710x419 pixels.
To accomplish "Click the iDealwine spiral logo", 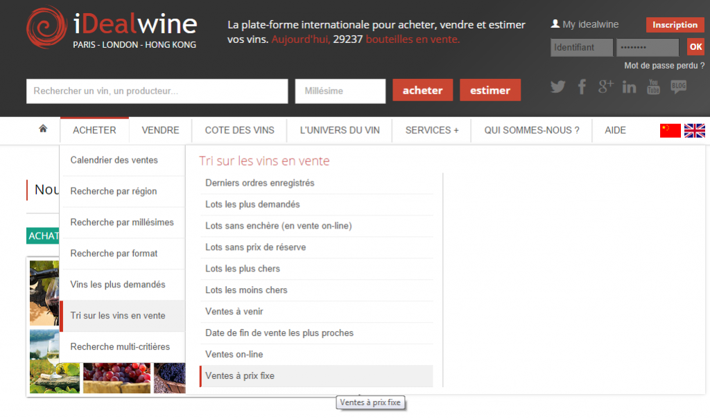I will [46, 27].
